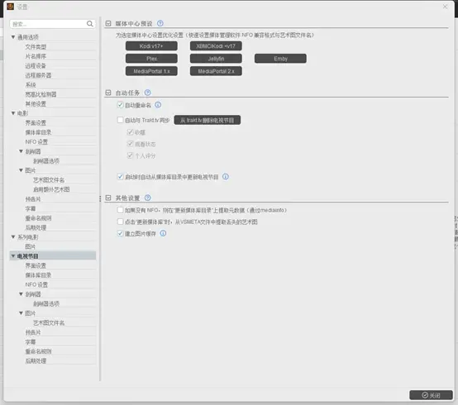The width and height of the screenshot is (458, 405).
Task: Click the 关闭 button
Action: (431, 395)
